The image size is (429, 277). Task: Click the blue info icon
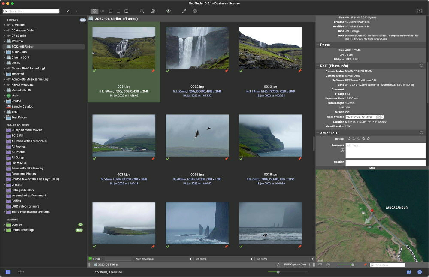tap(419, 272)
